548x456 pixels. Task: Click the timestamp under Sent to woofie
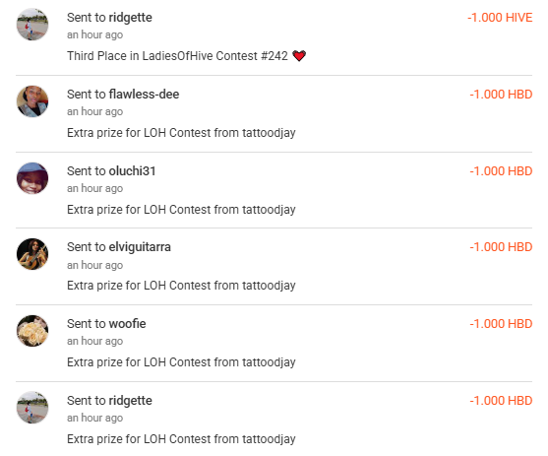coord(94,341)
